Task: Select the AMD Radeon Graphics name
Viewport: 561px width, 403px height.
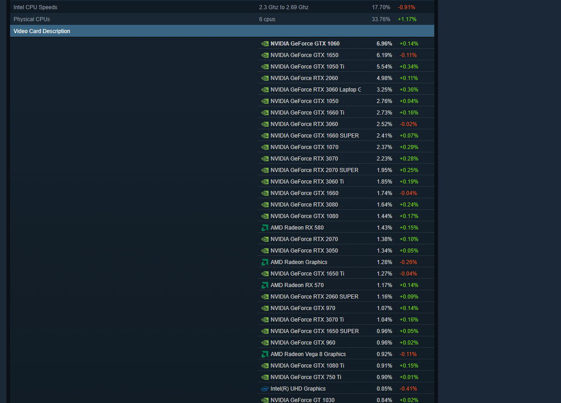Action: (299, 262)
